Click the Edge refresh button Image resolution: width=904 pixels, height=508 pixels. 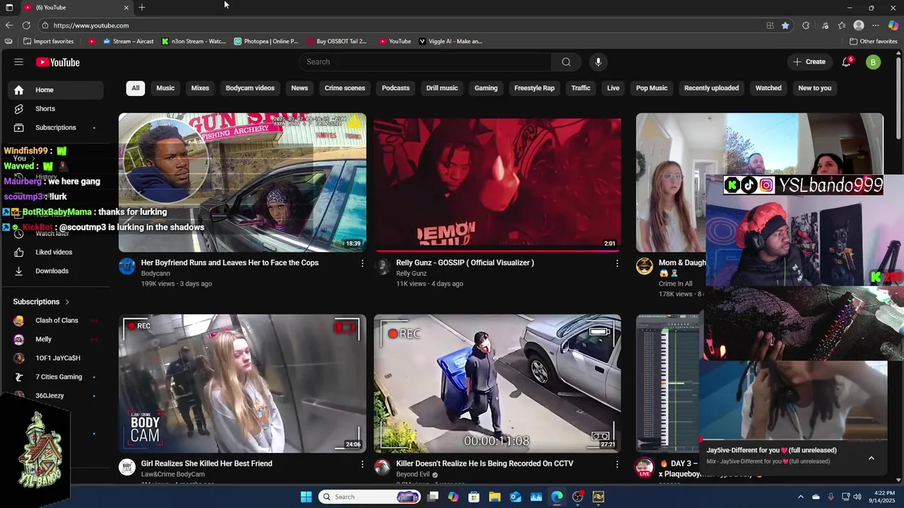coord(26,25)
